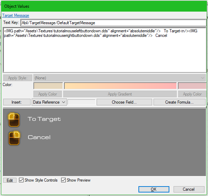Viewport: 208px width, 196px height.
Task: Pick the left beige color swatch
Action: [x=48, y=86]
